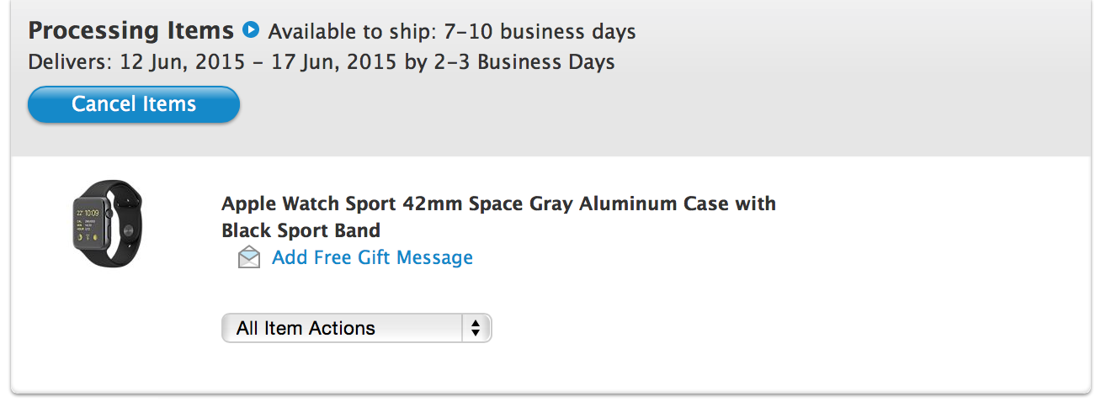This screenshot has width=1101, height=407.
Task: Click the Delivers 12 Jun – 17 Jun date line
Action: tap(321, 62)
